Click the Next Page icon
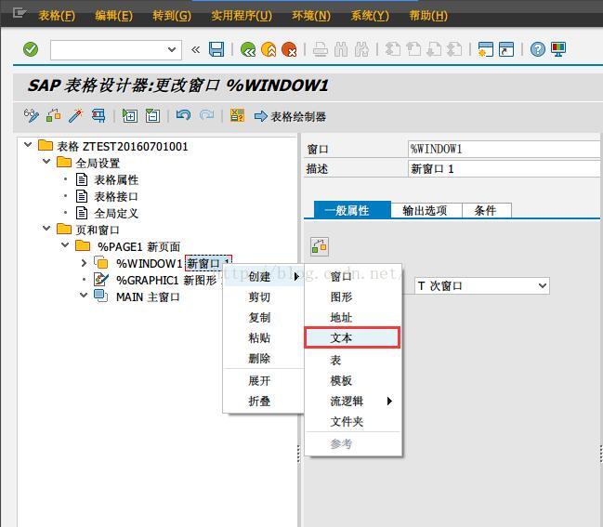603x527 pixels. pyautogui.click(x=434, y=49)
